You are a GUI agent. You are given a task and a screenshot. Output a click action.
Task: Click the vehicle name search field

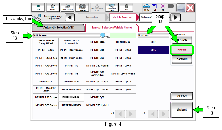123,35
